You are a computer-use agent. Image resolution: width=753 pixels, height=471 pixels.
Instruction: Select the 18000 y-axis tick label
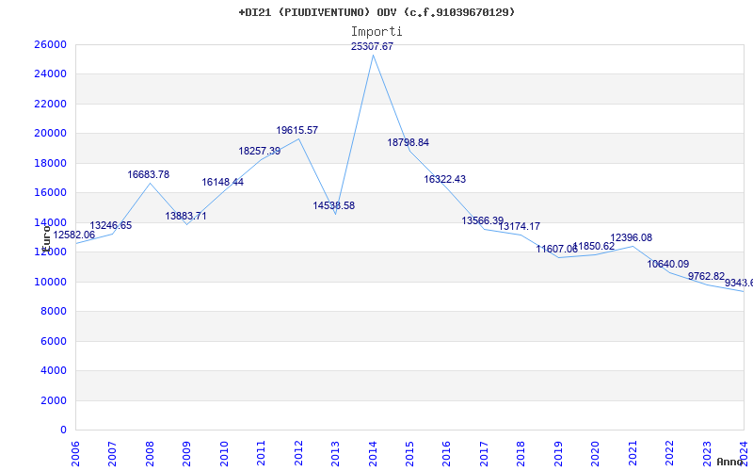coord(50,163)
